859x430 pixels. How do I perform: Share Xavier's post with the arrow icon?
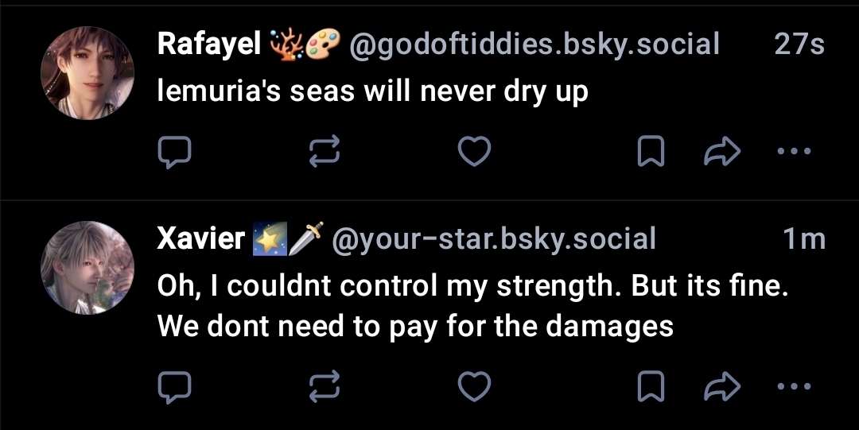click(722, 386)
